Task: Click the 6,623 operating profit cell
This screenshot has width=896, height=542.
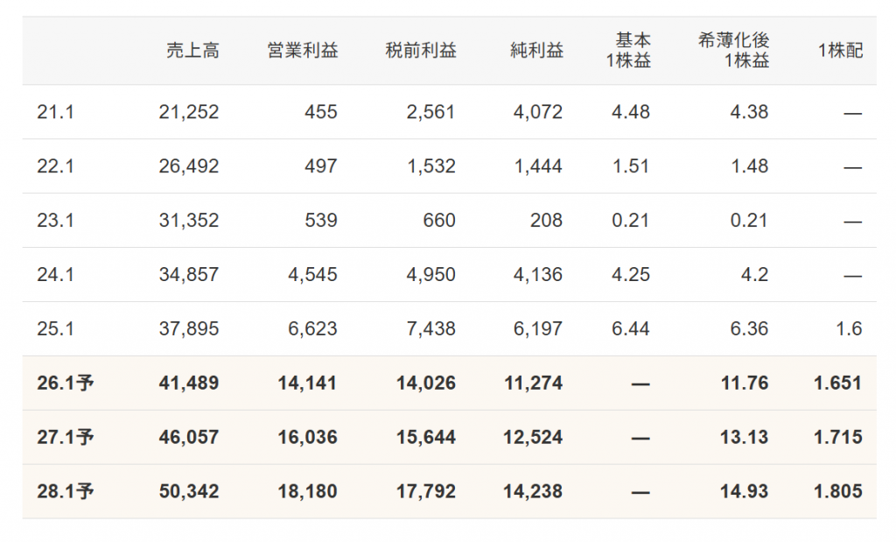Action: coord(312,329)
